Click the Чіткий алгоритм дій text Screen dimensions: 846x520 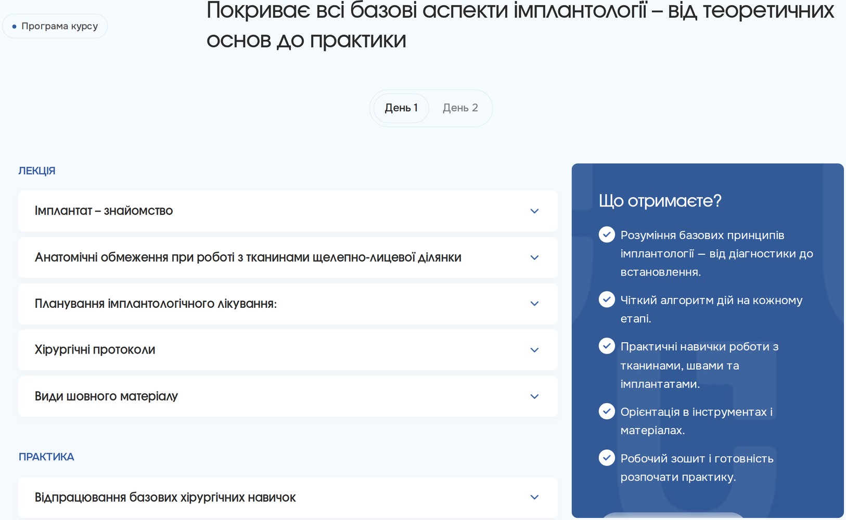[x=711, y=309]
